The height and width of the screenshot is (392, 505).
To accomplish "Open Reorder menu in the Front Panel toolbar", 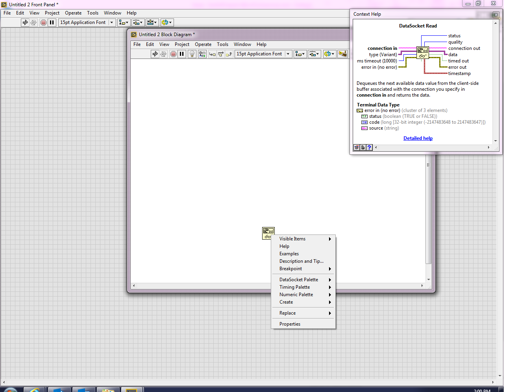I will pyautogui.click(x=167, y=22).
